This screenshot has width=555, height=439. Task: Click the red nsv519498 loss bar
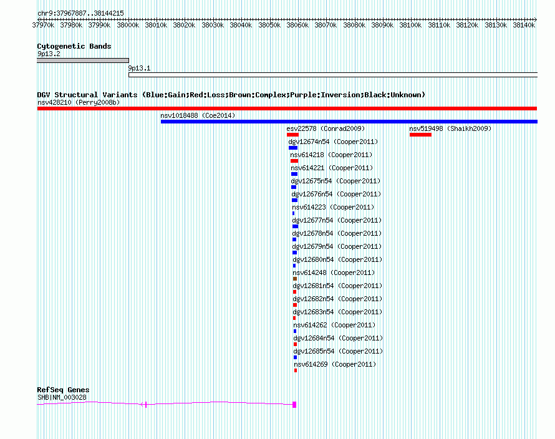420,135
